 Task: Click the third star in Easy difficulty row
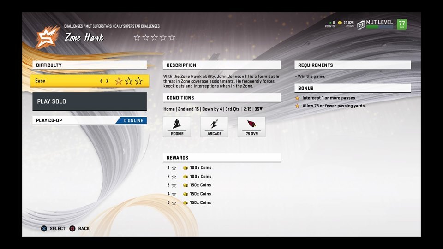pos(138,81)
